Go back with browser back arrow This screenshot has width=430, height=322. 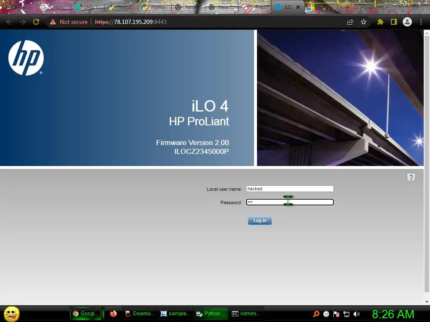coord(9,22)
